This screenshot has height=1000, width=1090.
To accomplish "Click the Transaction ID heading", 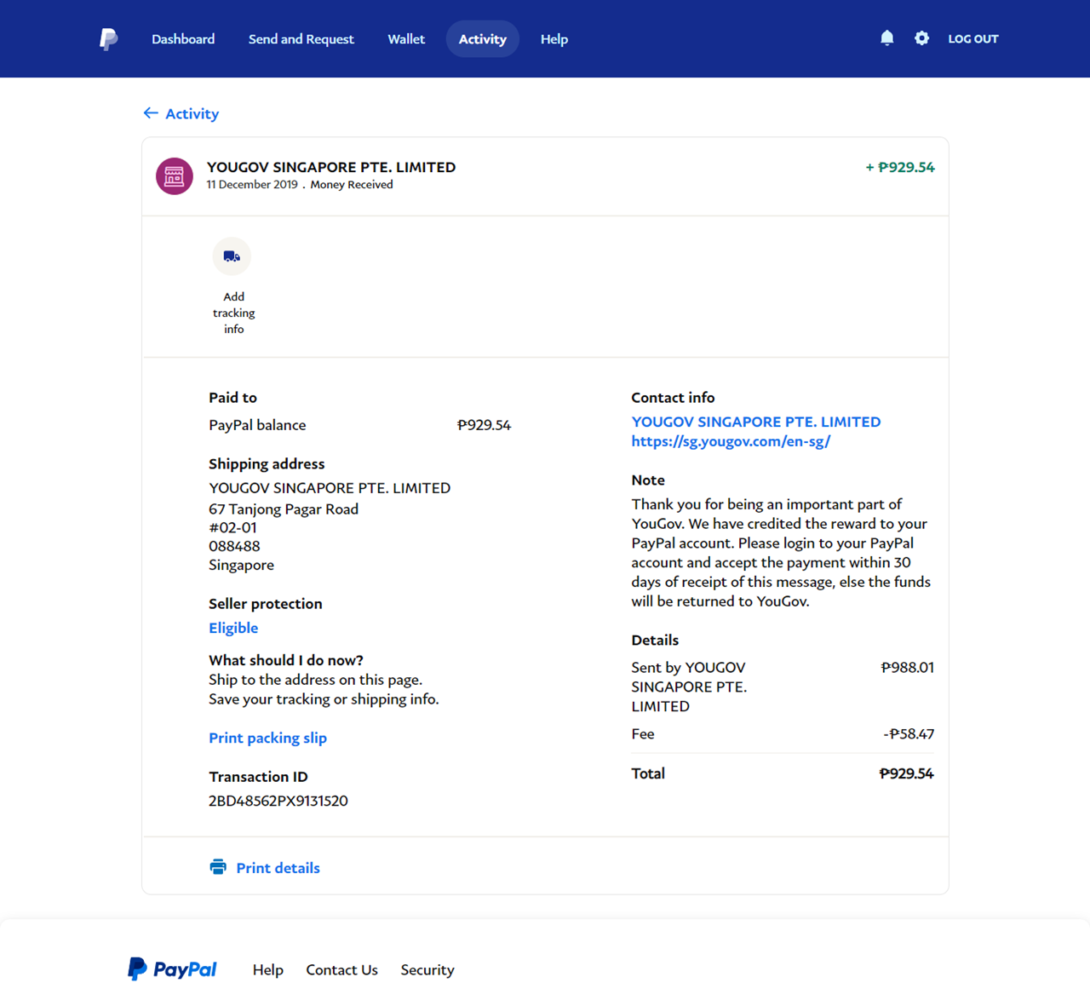I will point(258,776).
